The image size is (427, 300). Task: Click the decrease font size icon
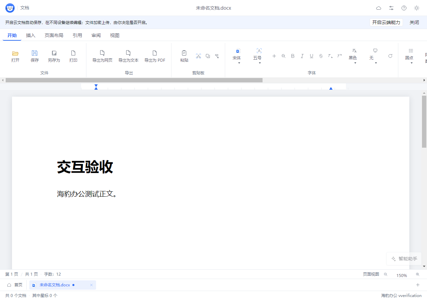click(284, 56)
